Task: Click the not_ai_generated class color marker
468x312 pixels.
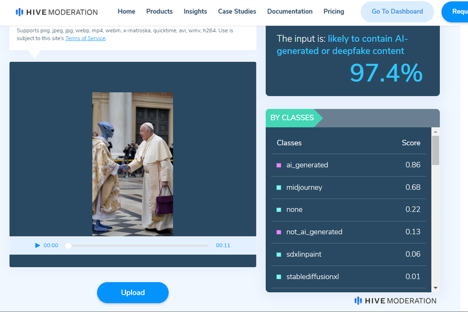Action: click(279, 232)
